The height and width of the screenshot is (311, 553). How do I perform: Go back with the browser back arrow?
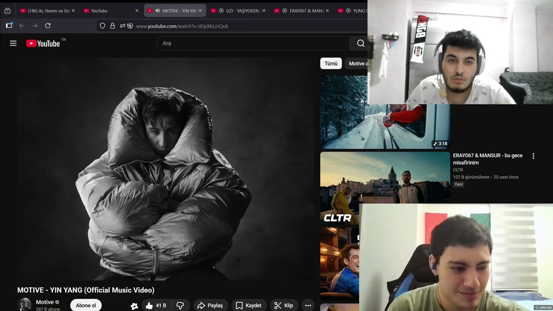22,26
